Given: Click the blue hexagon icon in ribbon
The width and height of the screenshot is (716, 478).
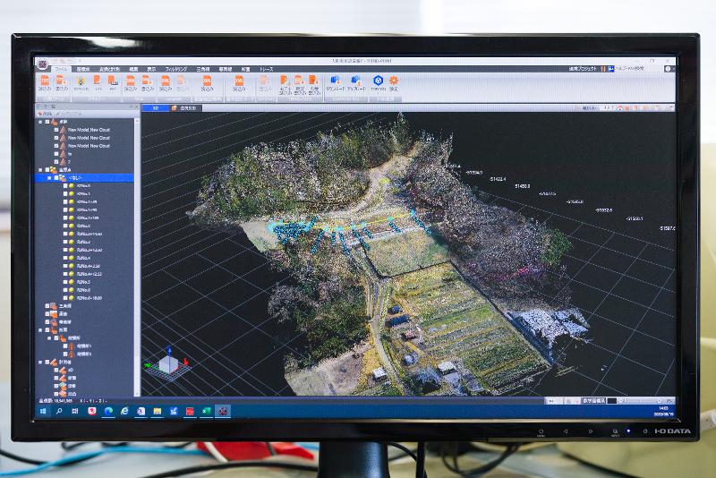Looking at the screenshot, I should 378,81.
